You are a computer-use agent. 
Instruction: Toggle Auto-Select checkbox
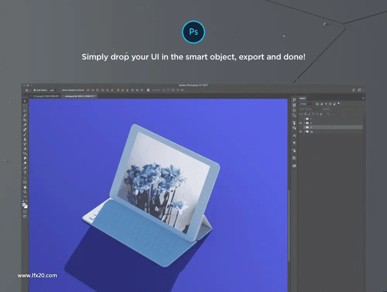[x=34, y=90]
